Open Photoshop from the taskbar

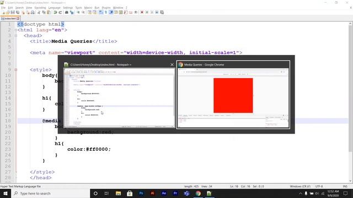click(141, 193)
